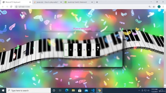Open Microsoft Store from the taskbar
The image size is (166, 93).
(x=80, y=90)
